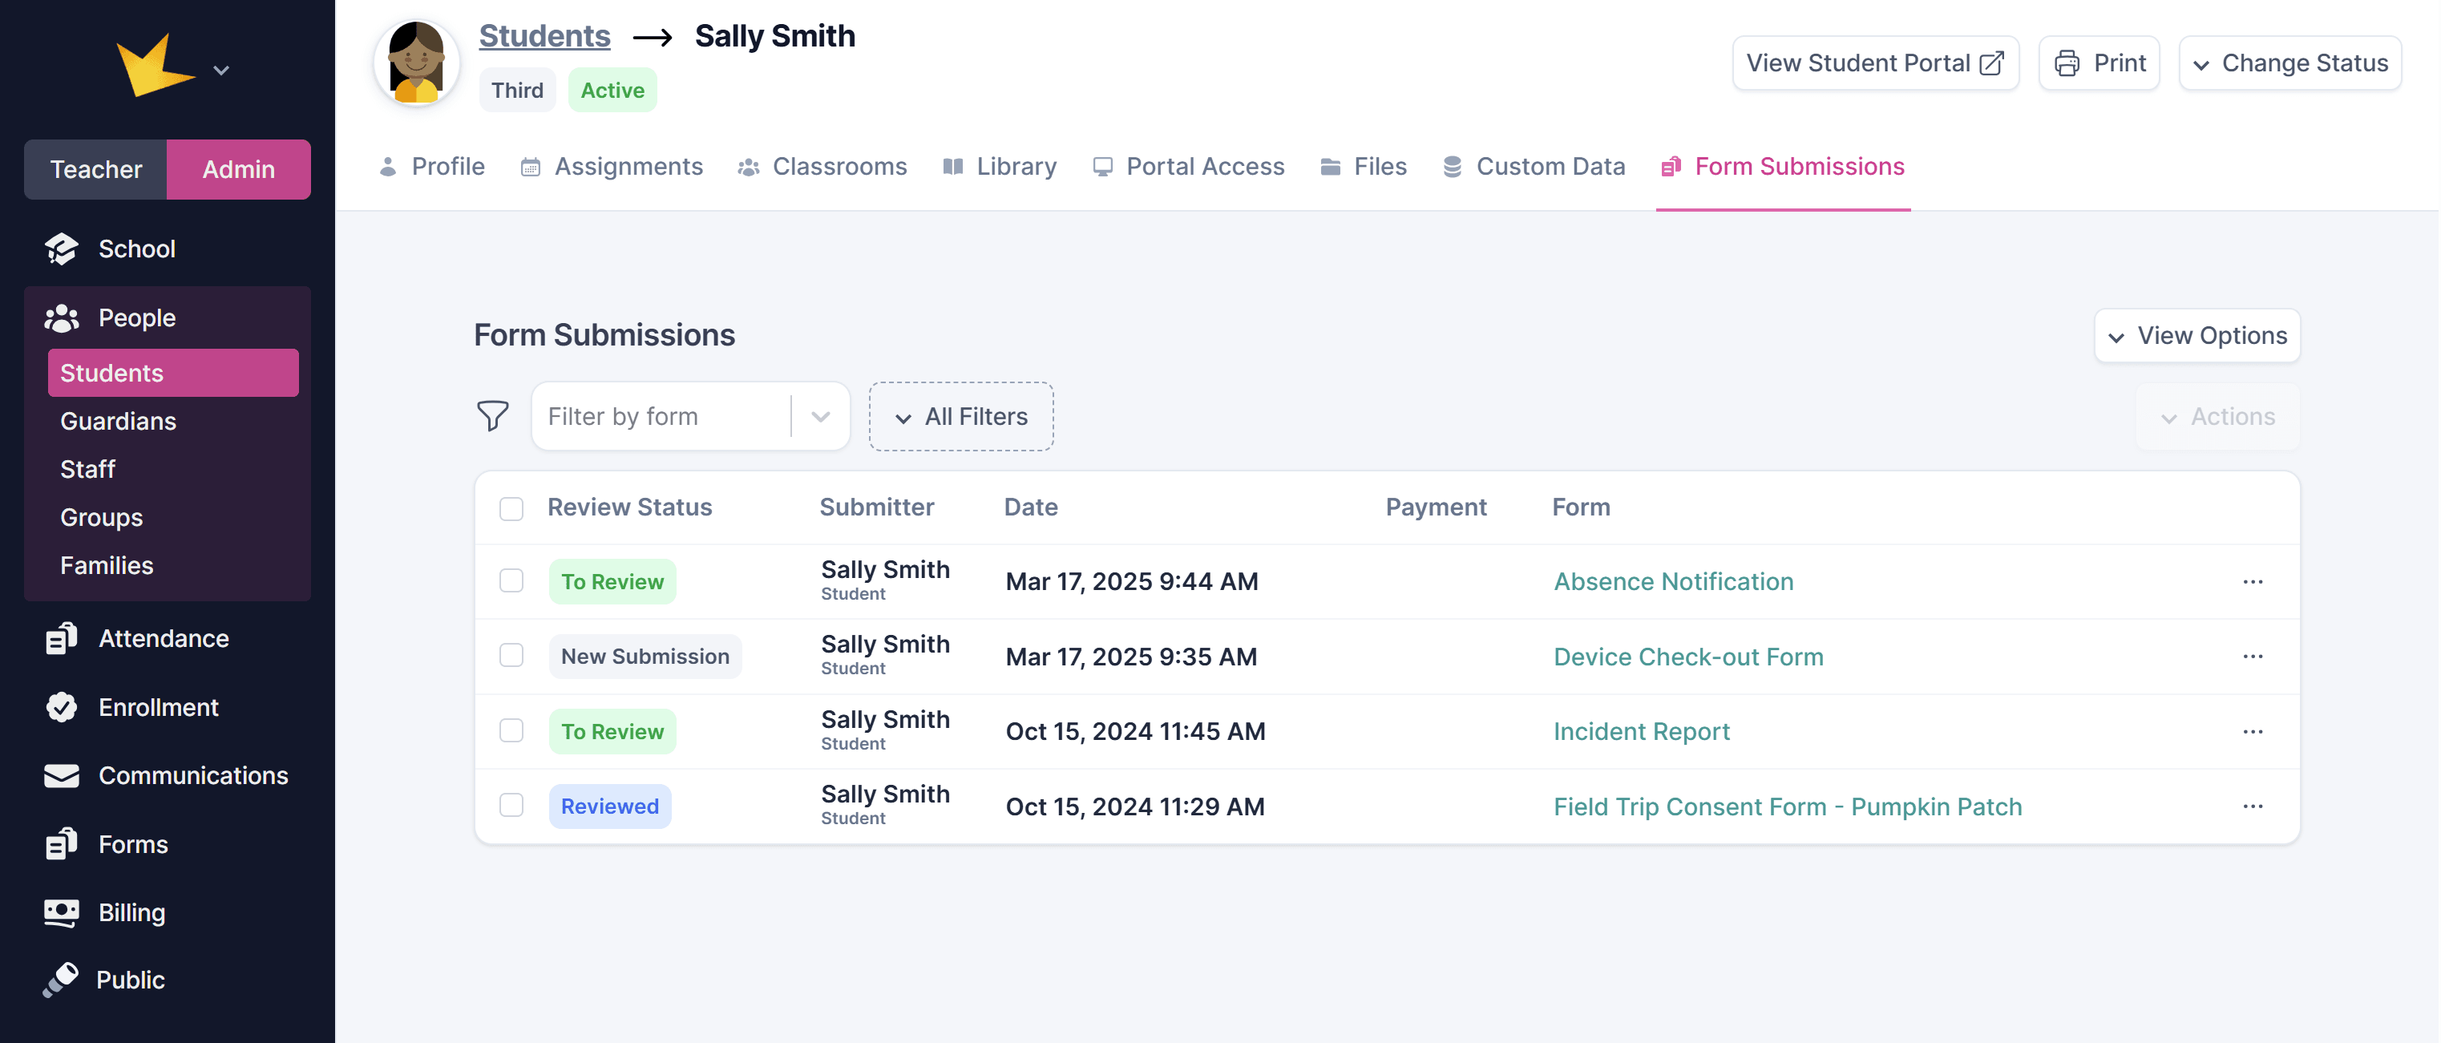Open three-dot menu for Absence Notification row
This screenshot has width=2441, height=1043.
click(2253, 580)
